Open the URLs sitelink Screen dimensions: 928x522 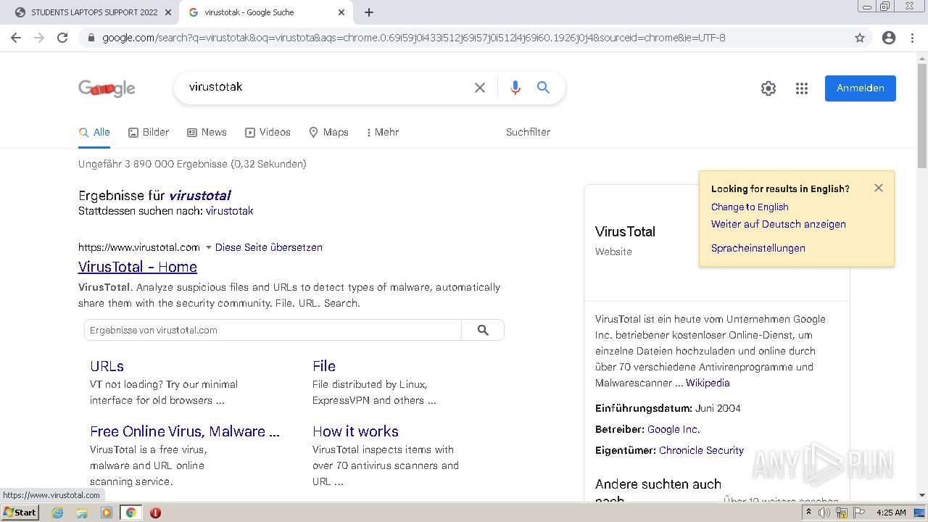tap(107, 366)
